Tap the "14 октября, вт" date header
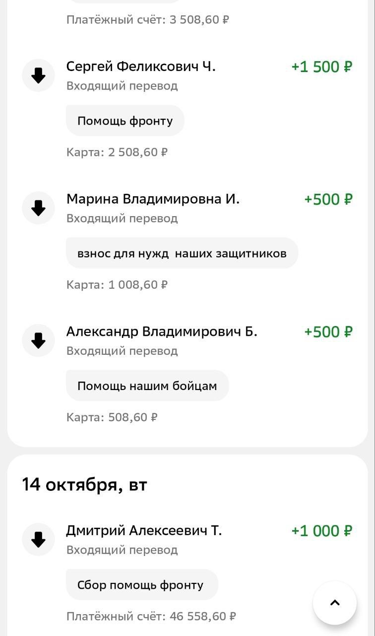Image resolution: width=375 pixels, height=636 pixels. (x=84, y=485)
